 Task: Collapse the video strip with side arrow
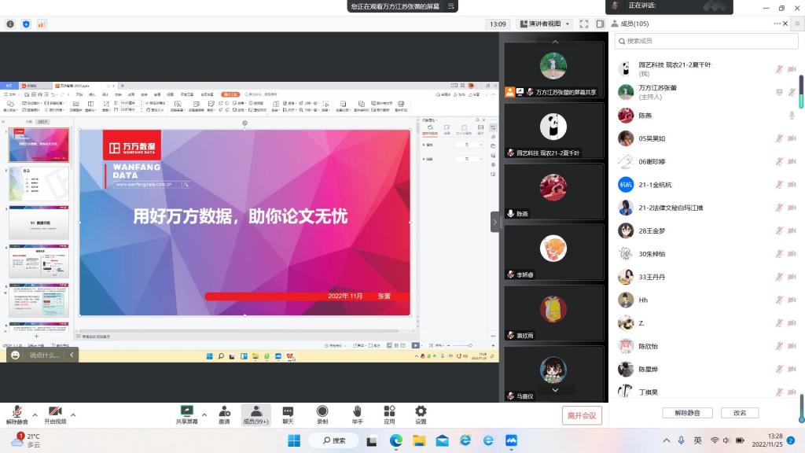495,222
